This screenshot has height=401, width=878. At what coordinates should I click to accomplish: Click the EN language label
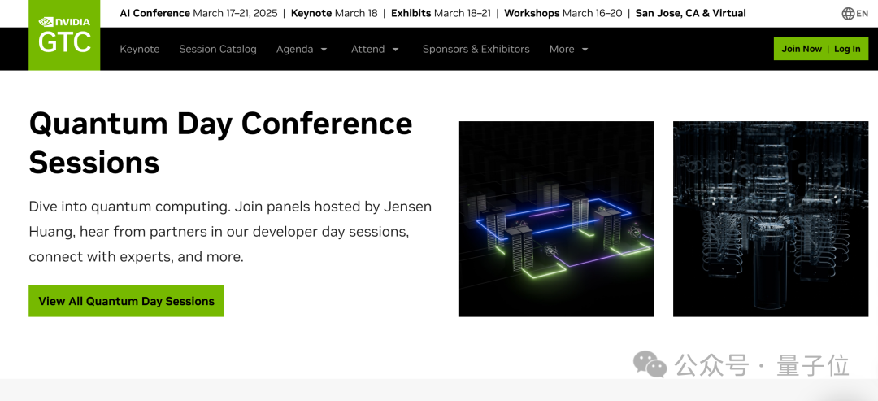tap(863, 14)
